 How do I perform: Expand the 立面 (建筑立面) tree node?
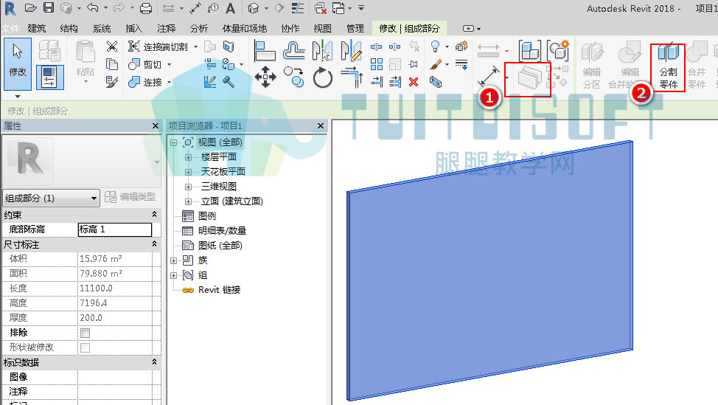188,201
